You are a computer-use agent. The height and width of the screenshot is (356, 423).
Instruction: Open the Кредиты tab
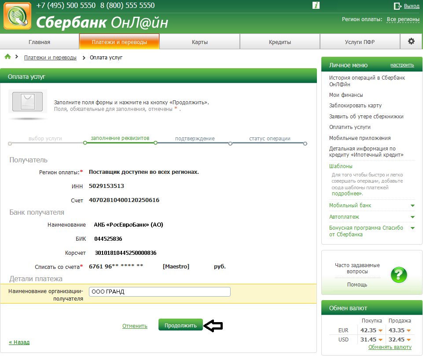[x=280, y=42]
